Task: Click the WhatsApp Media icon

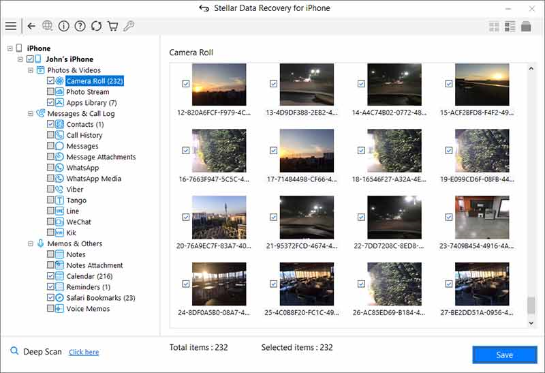Action: [x=60, y=178]
